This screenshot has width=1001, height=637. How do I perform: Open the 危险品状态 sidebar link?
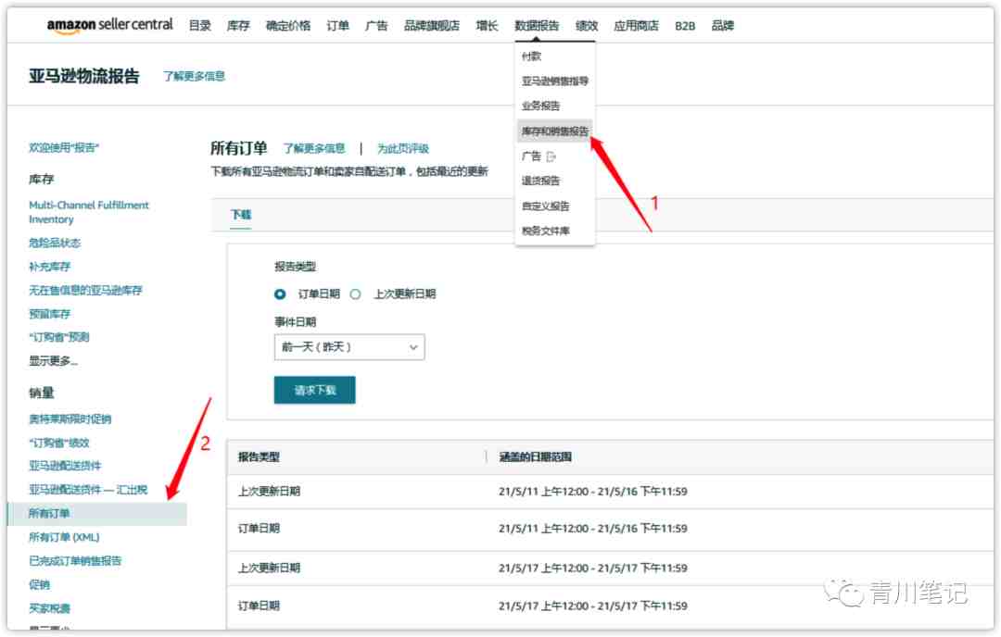[x=55, y=243]
